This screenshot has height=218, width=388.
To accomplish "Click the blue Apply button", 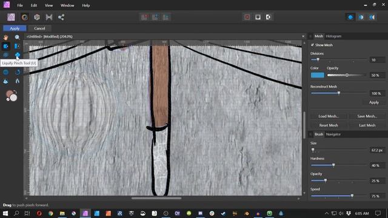I will 15,28.
